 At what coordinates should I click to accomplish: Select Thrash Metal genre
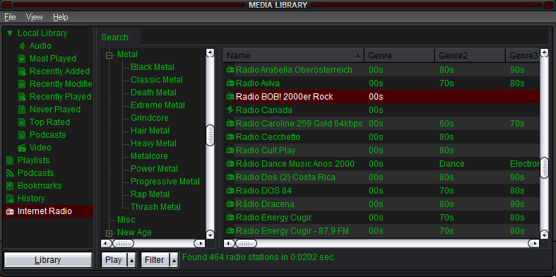155,207
